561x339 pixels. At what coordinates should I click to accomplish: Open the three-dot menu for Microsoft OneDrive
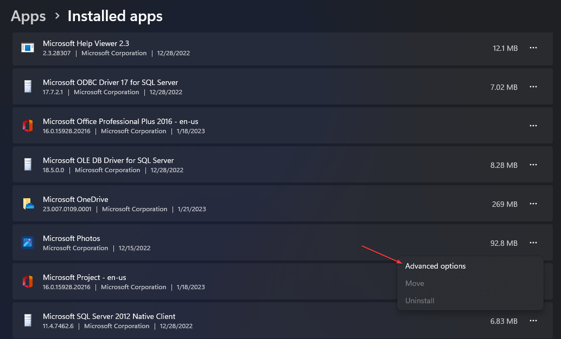(x=533, y=204)
